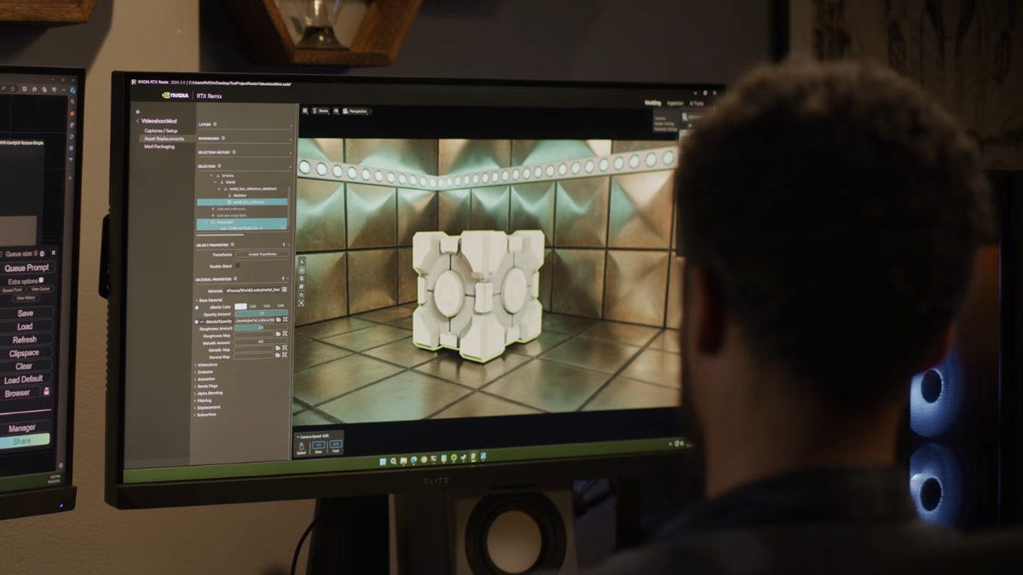
Task: Open the folder icon for Normal Map
Action: pos(278,354)
